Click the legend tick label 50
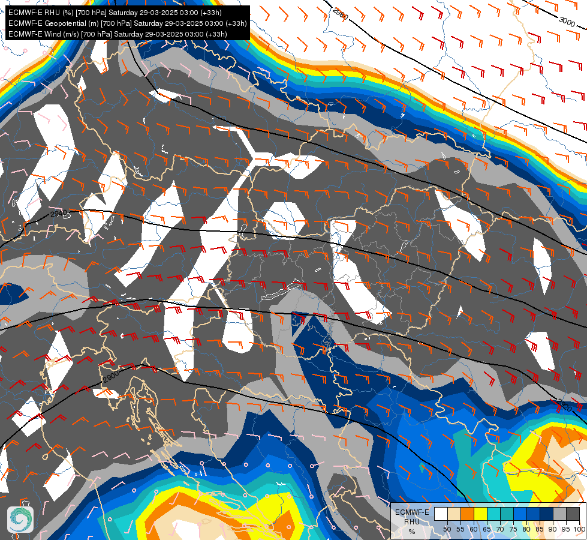This screenshot has width=587, height=540. 447,529
